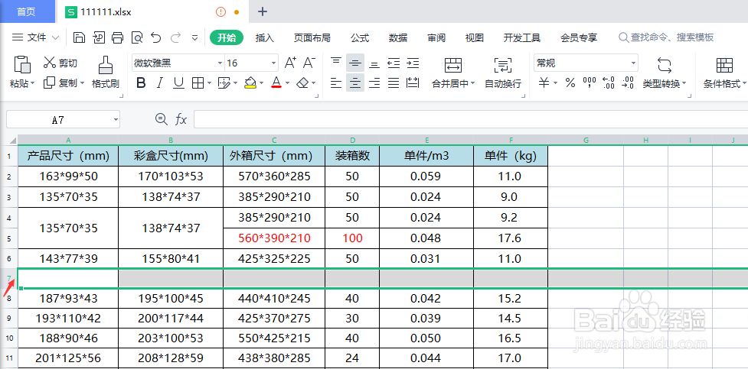Toggle center horizontal alignment

(x=355, y=83)
